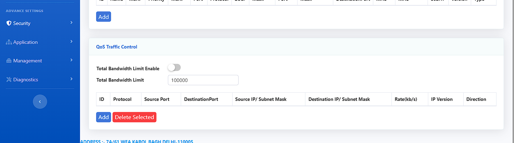Expand the Management menu chevron
Image resolution: width=514 pixels, height=143 pixels.
click(x=71, y=60)
